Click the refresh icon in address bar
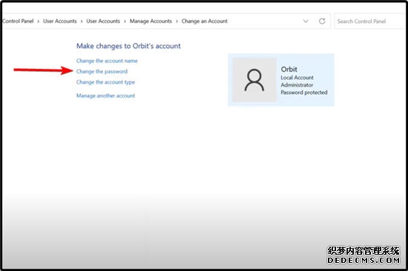Image resolution: width=408 pixels, height=271 pixels. [322, 21]
